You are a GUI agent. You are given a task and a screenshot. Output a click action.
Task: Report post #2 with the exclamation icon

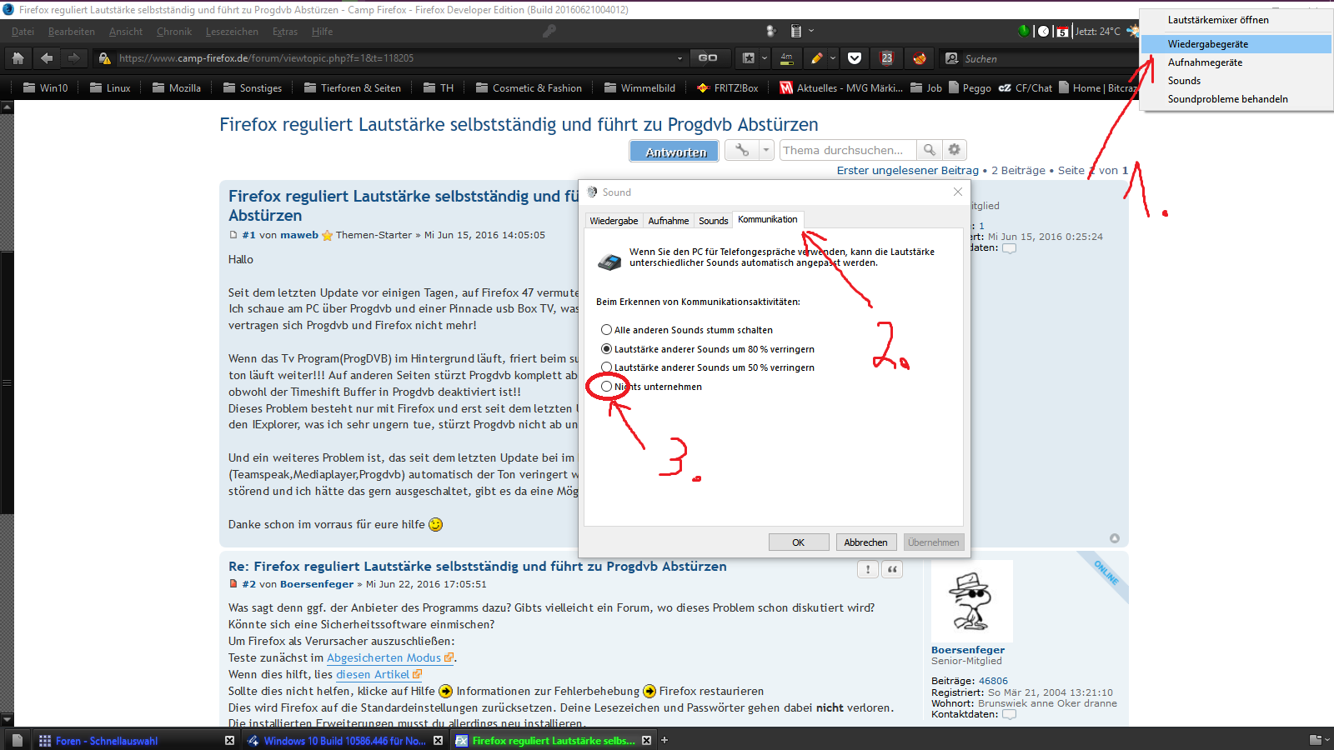point(868,569)
